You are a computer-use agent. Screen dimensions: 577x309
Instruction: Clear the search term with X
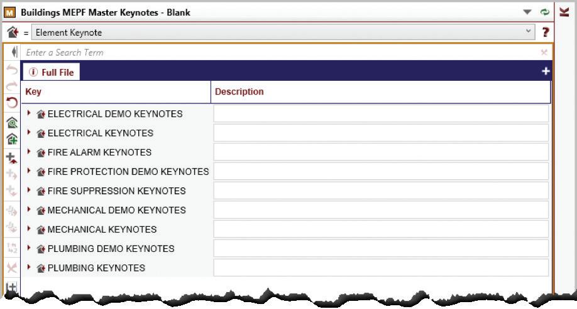click(544, 53)
